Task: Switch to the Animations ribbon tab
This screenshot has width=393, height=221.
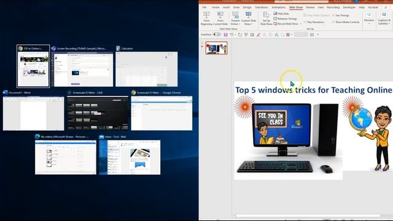Action: 278,7
